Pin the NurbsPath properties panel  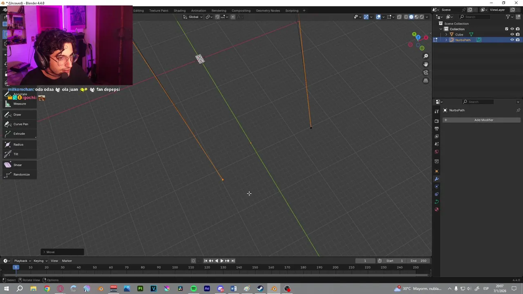pyautogui.click(x=518, y=110)
